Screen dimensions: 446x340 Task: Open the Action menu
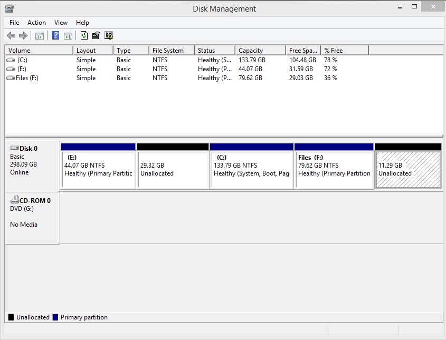(36, 23)
